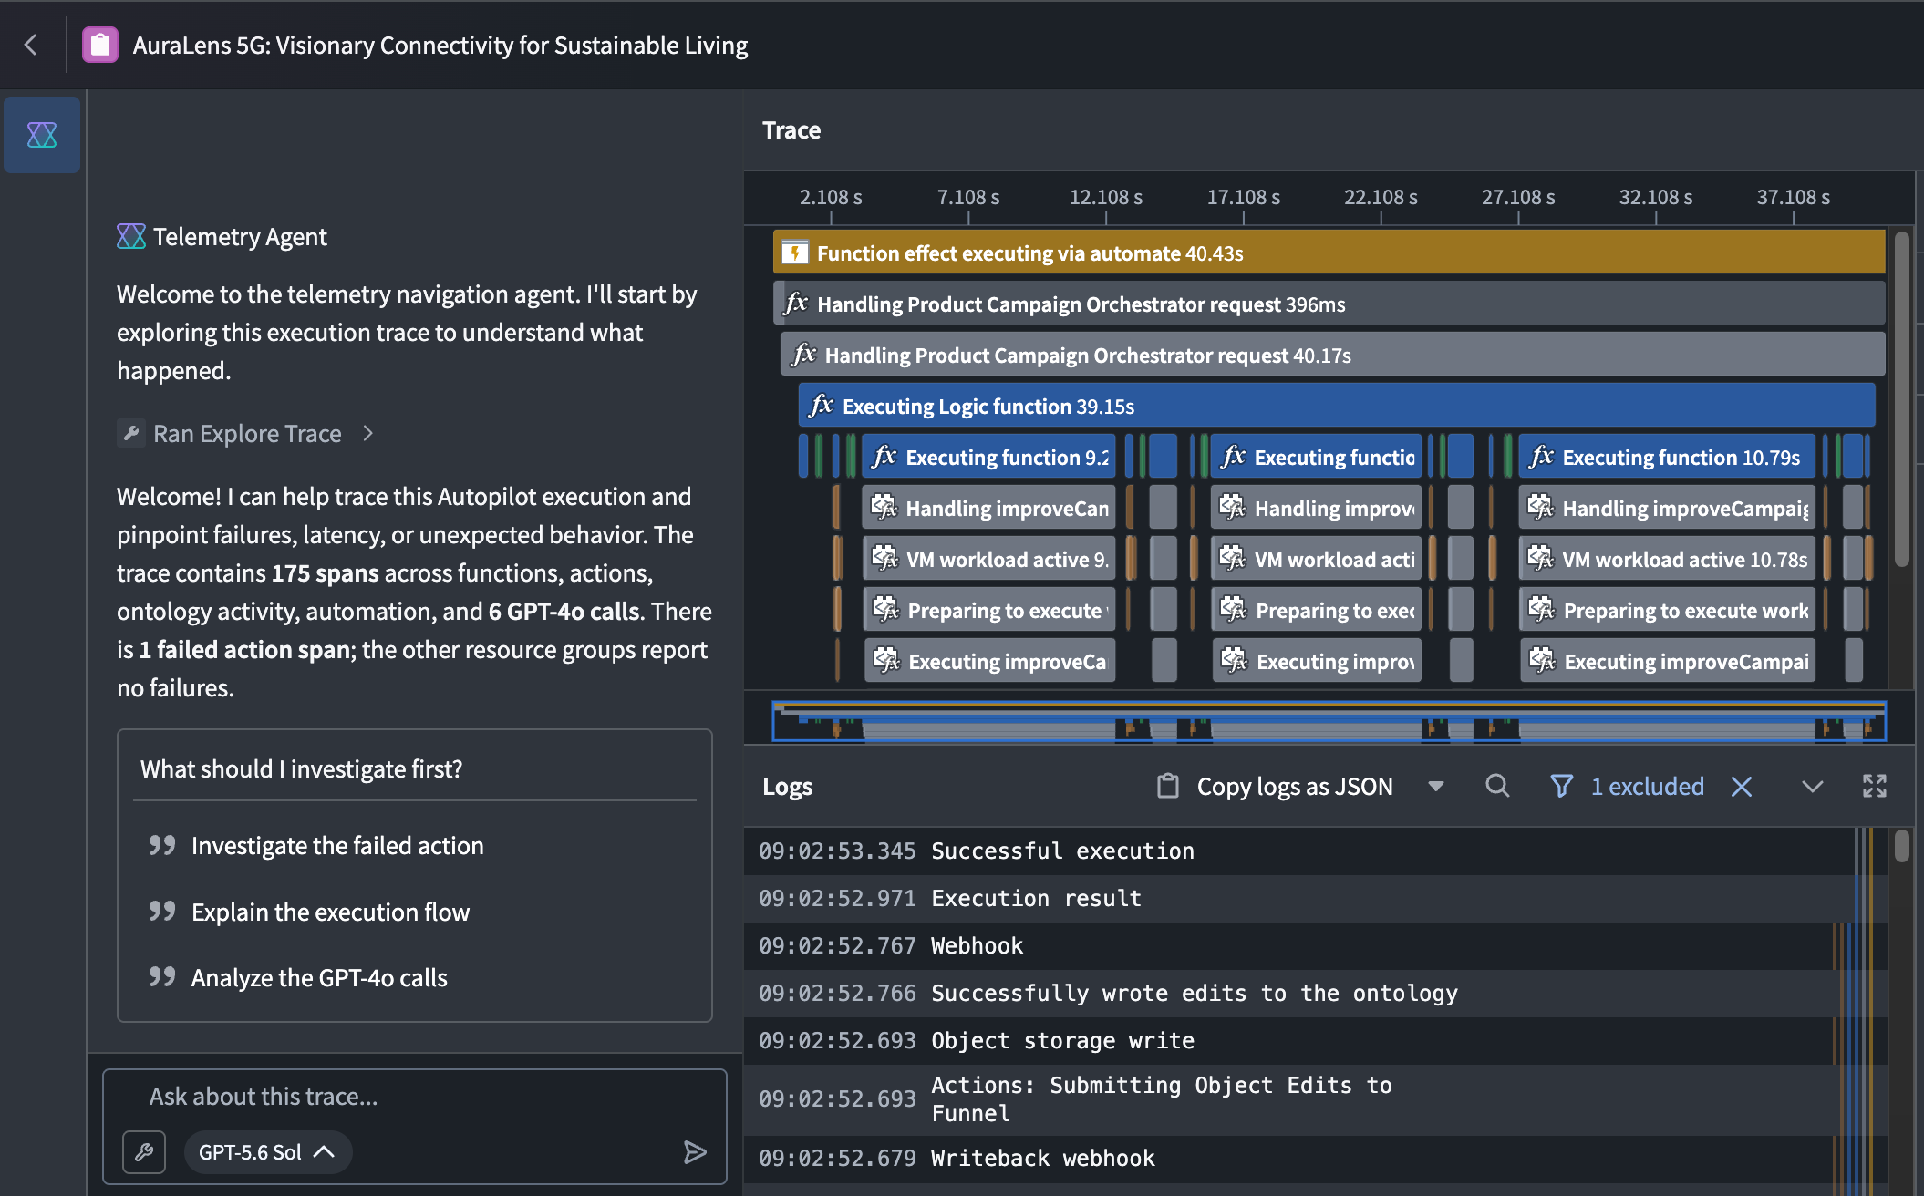Collapse the Logs panel chevron
The image size is (1924, 1196).
[1813, 786]
